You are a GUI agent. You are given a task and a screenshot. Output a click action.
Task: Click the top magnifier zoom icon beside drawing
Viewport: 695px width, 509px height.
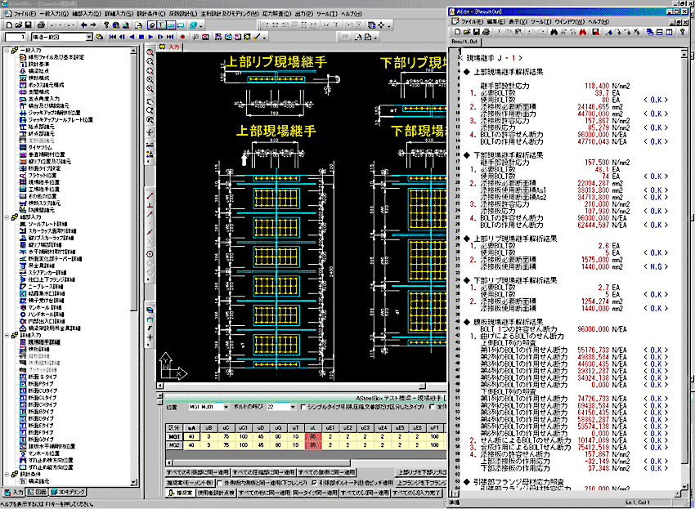click(x=150, y=52)
